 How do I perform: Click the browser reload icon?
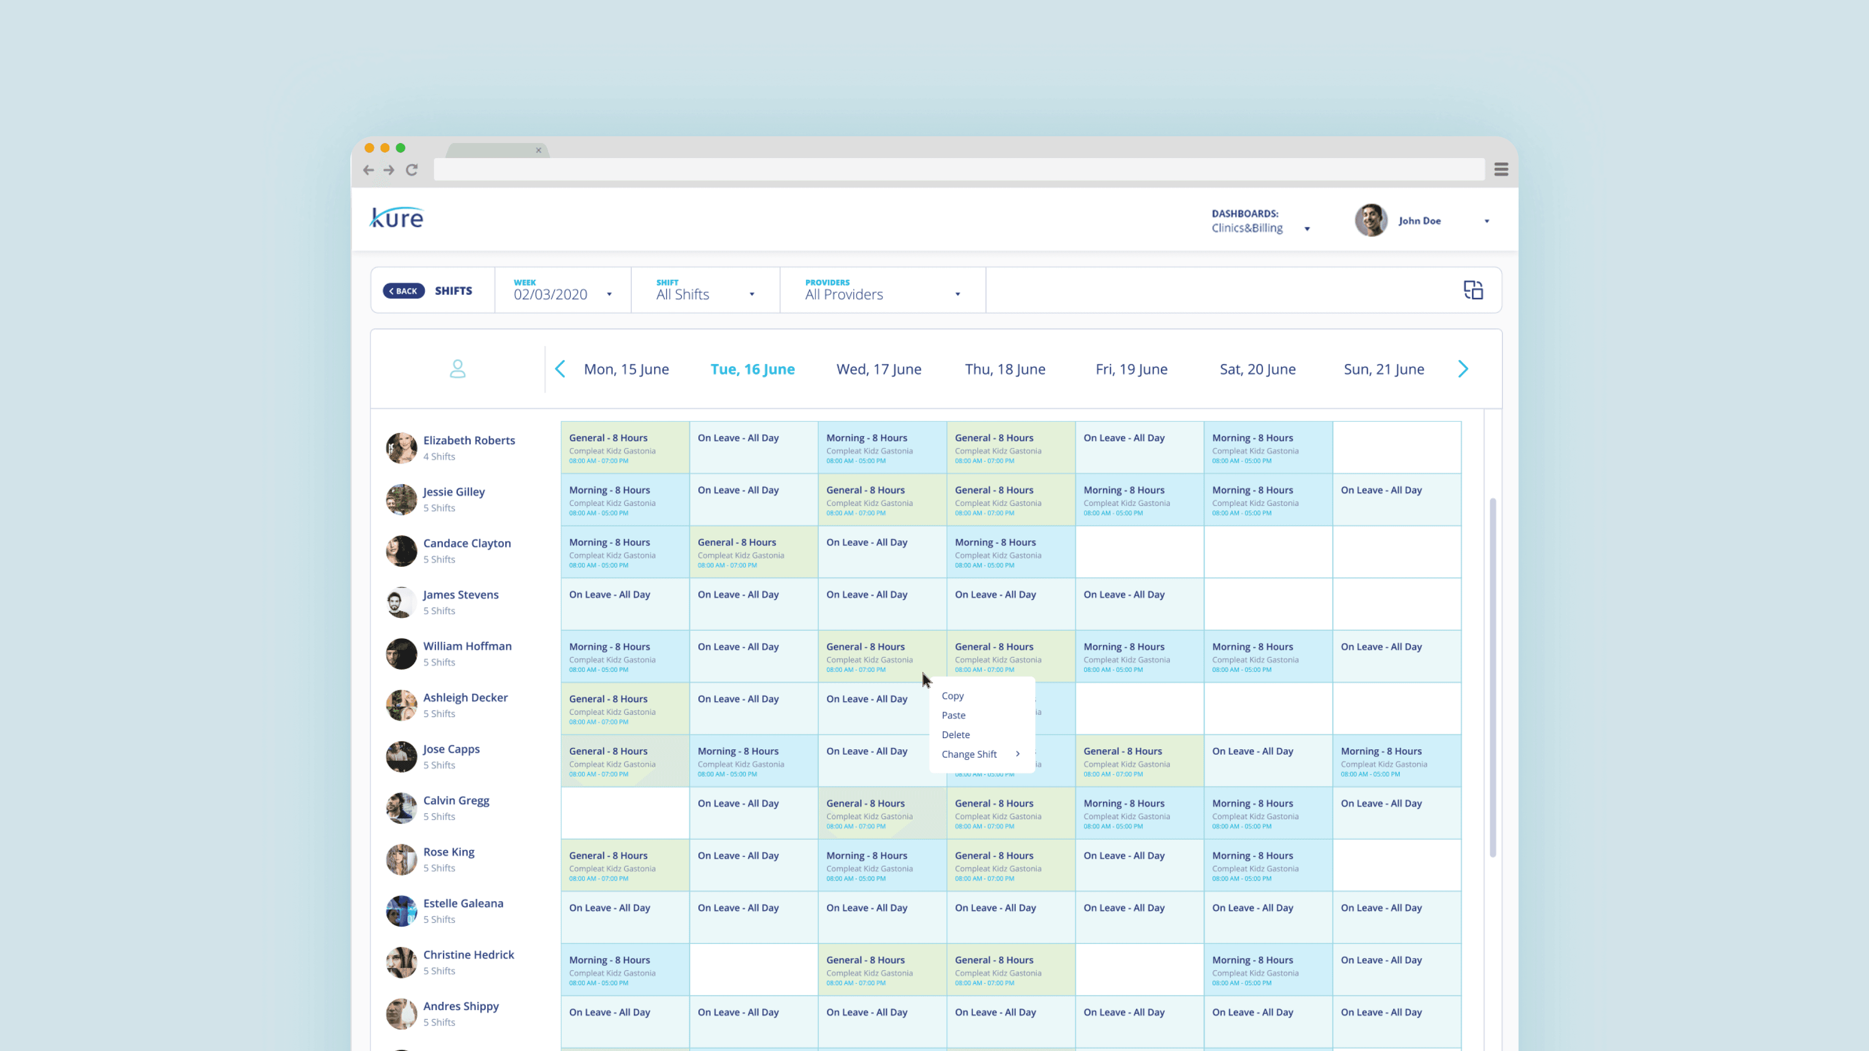(411, 170)
